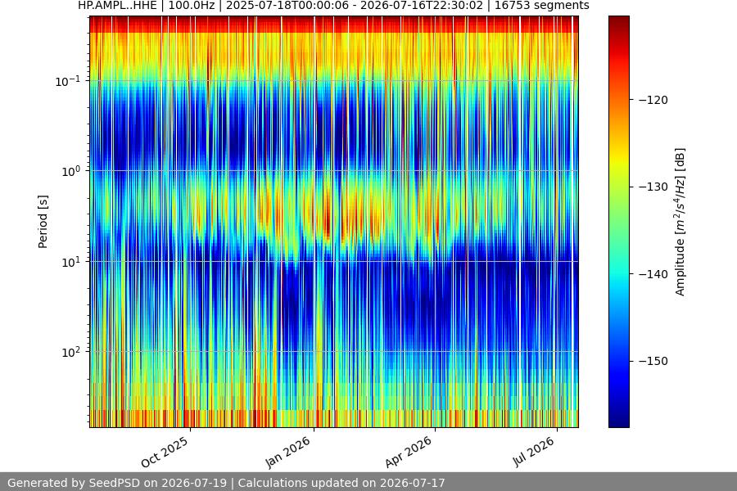Click the 10¹ period tick label
The height and width of the screenshot is (491, 737).
pos(71,262)
